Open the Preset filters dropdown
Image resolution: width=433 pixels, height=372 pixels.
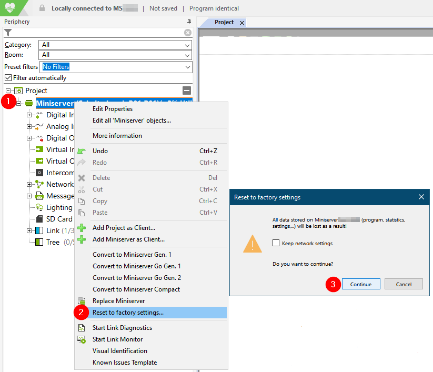[x=116, y=67]
